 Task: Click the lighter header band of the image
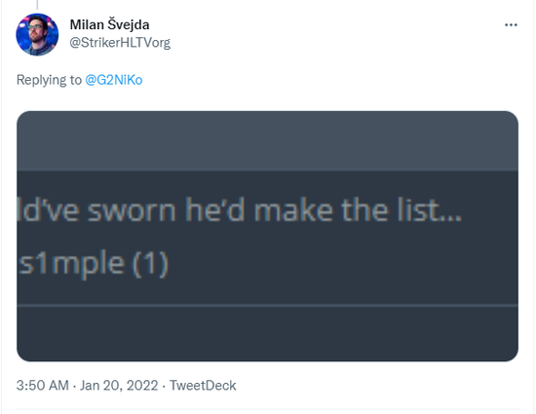tap(267, 140)
